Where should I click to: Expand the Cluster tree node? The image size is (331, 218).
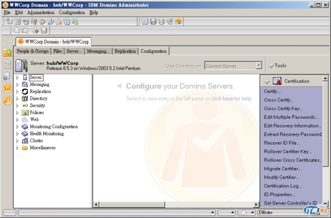click(17, 141)
